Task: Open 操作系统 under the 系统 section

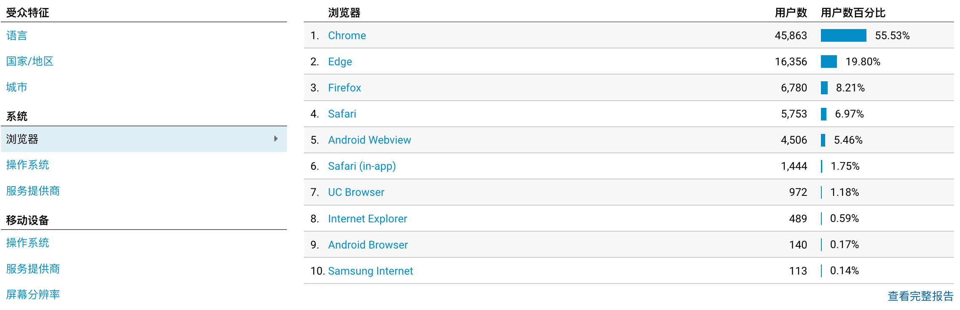Action: [27, 165]
